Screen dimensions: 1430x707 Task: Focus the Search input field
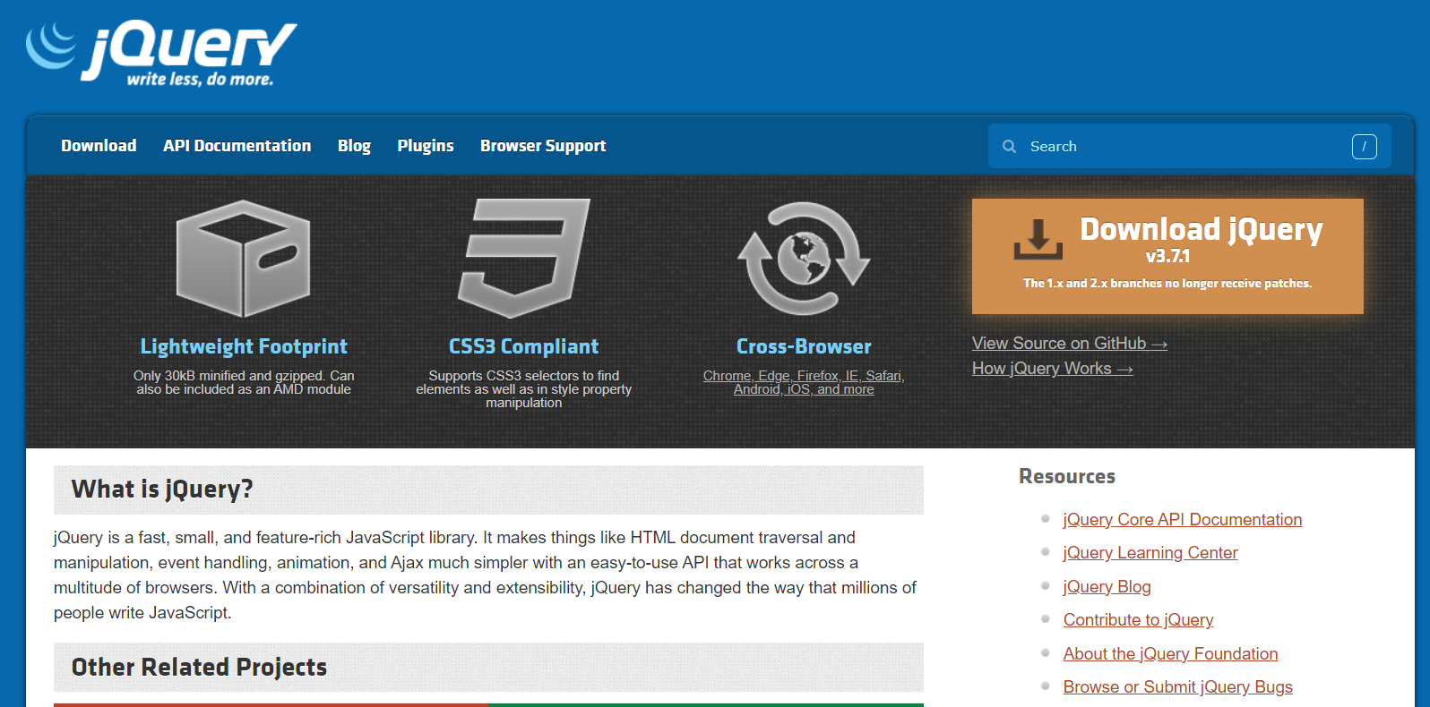pyautogui.click(x=1189, y=146)
